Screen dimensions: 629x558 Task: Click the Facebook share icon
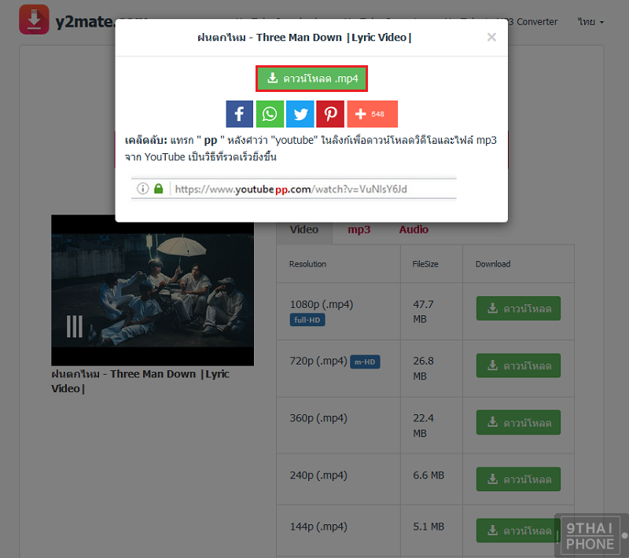(239, 114)
